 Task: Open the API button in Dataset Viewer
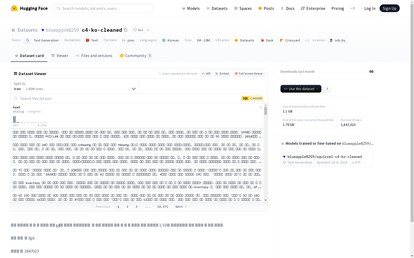(x=206, y=74)
